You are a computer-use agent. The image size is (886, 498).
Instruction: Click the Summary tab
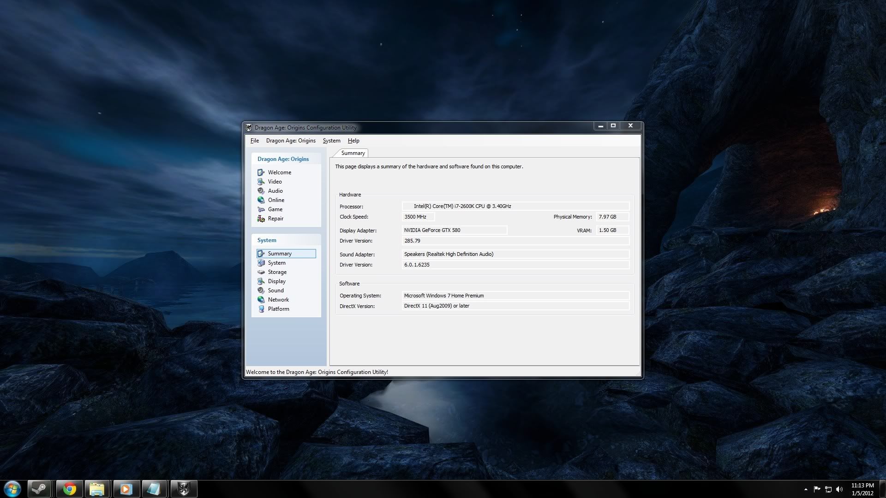pos(353,153)
